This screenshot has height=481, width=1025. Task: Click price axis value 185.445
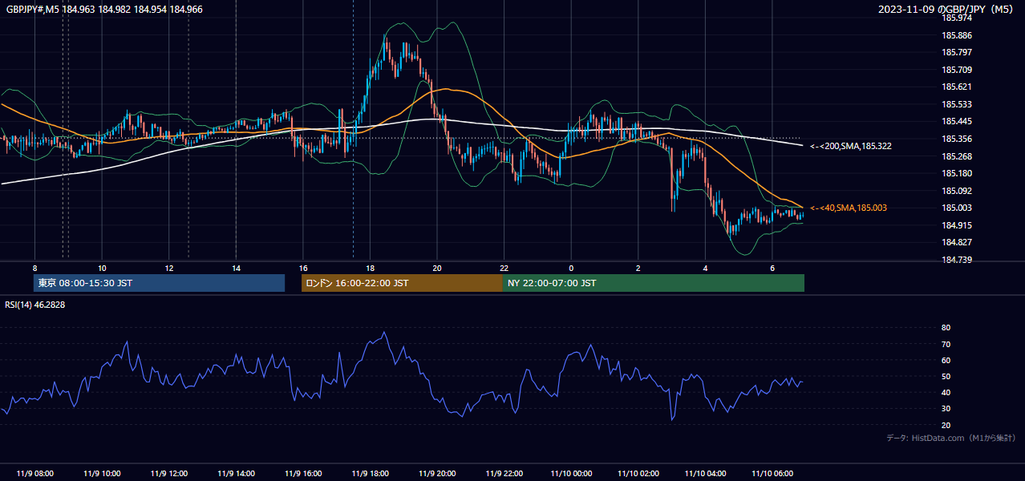956,121
